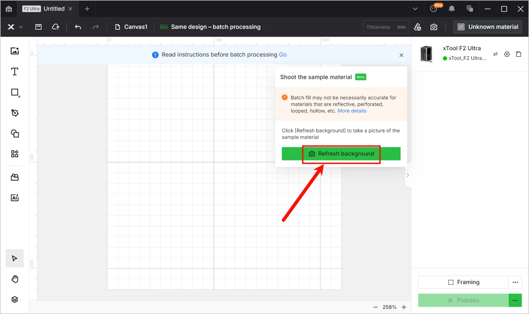
Task: Select the Text tool
Action: [15, 72]
